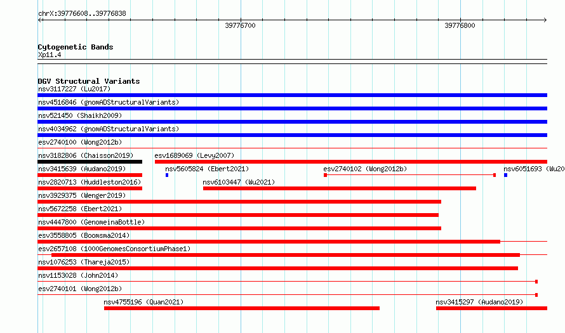The width and height of the screenshot is (565, 333).
Task: Click left arrow at ruler start
Action: 40,20
